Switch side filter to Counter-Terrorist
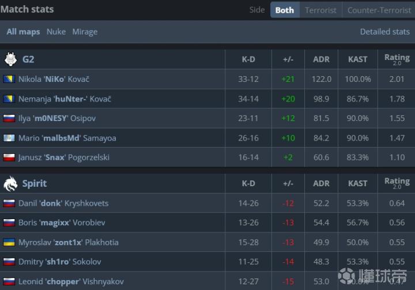 point(379,10)
